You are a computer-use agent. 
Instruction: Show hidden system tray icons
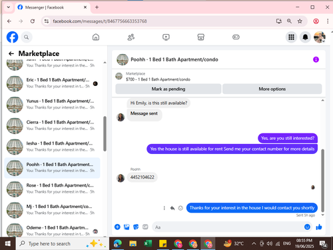pos(254,244)
